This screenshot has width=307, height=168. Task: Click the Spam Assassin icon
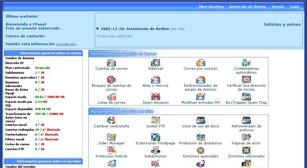point(156,97)
